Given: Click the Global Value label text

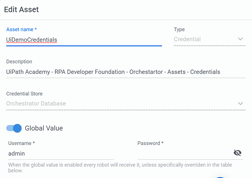Looking at the screenshot, I should pos(44,128).
